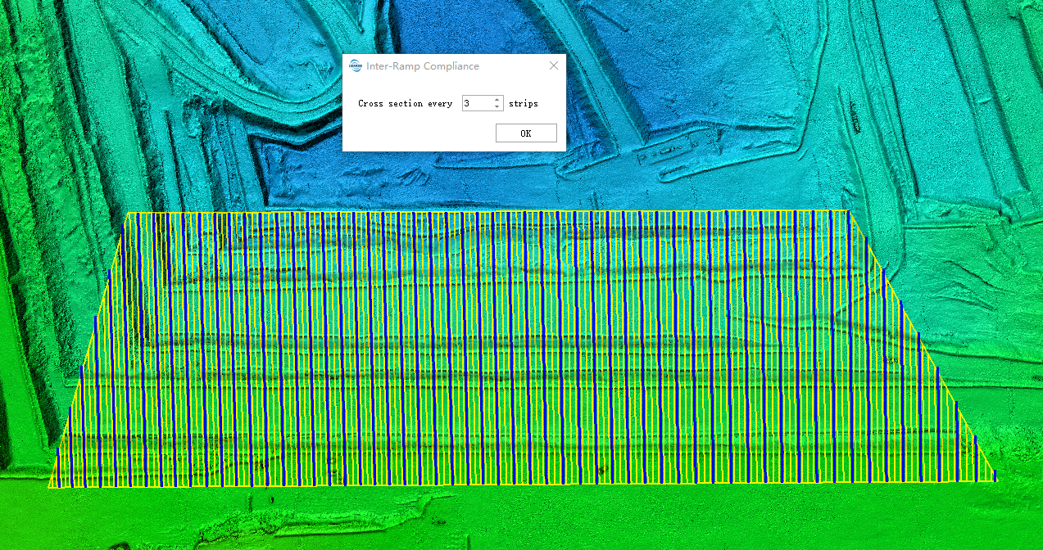This screenshot has height=550, width=1043.
Task: Click the Inter-Ramp Compliance title text
Action: tap(423, 66)
